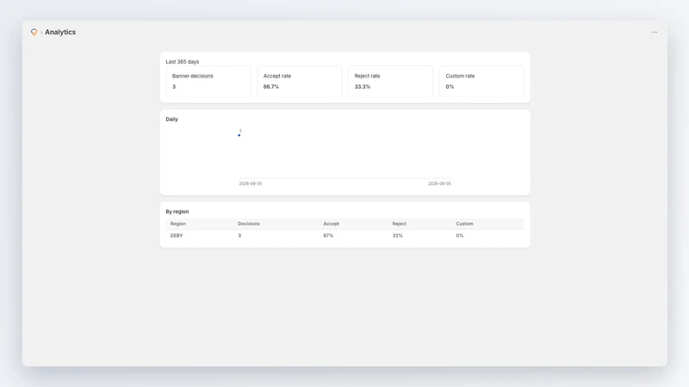Click the Analytics breadcrumb title

[60, 32]
